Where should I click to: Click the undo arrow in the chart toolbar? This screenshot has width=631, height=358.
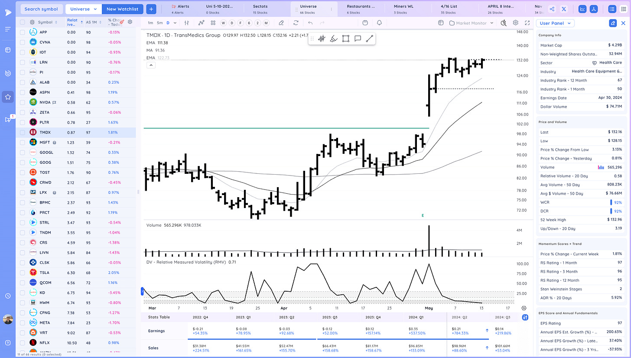[310, 23]
